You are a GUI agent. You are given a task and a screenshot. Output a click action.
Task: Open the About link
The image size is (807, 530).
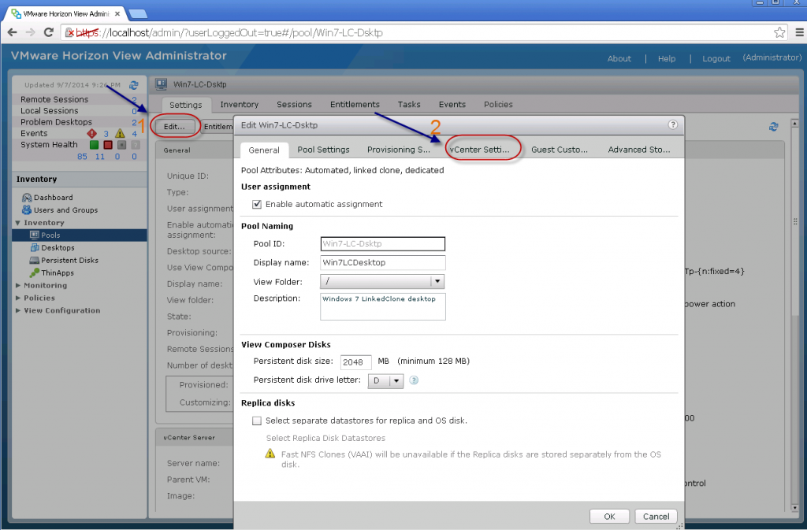pos(619,58)
